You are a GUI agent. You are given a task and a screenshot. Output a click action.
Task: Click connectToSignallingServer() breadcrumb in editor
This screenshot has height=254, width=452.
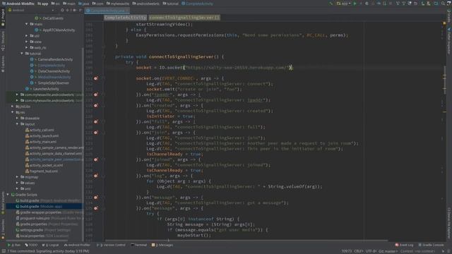click(x=184, y=18)
